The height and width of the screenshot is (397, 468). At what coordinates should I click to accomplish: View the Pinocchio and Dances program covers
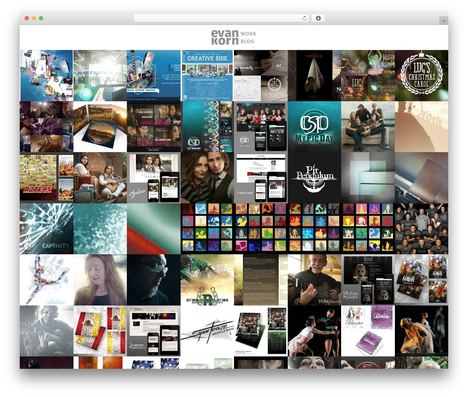pyautogui.click(x=368, y=331)
